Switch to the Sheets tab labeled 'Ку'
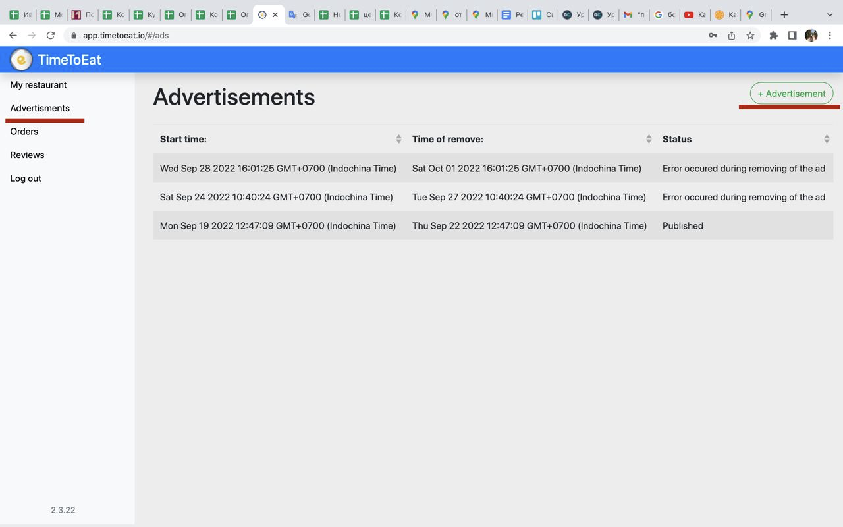This screenshot has height=527, width=843. click(144, 14)
